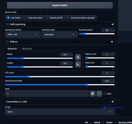Click the inpaint sketch button

pos(60,5)
